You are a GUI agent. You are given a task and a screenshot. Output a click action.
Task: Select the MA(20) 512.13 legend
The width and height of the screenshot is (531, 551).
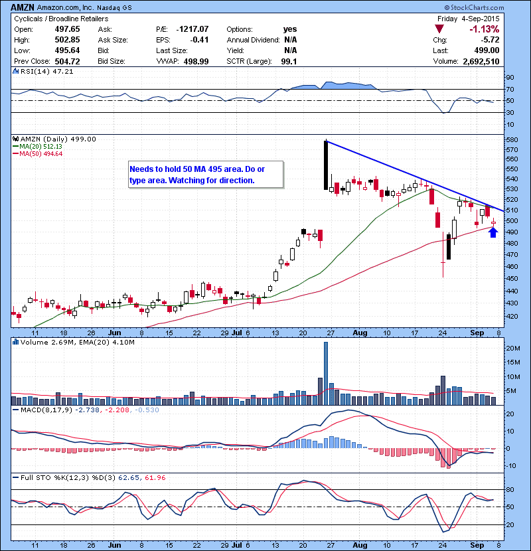38,147
